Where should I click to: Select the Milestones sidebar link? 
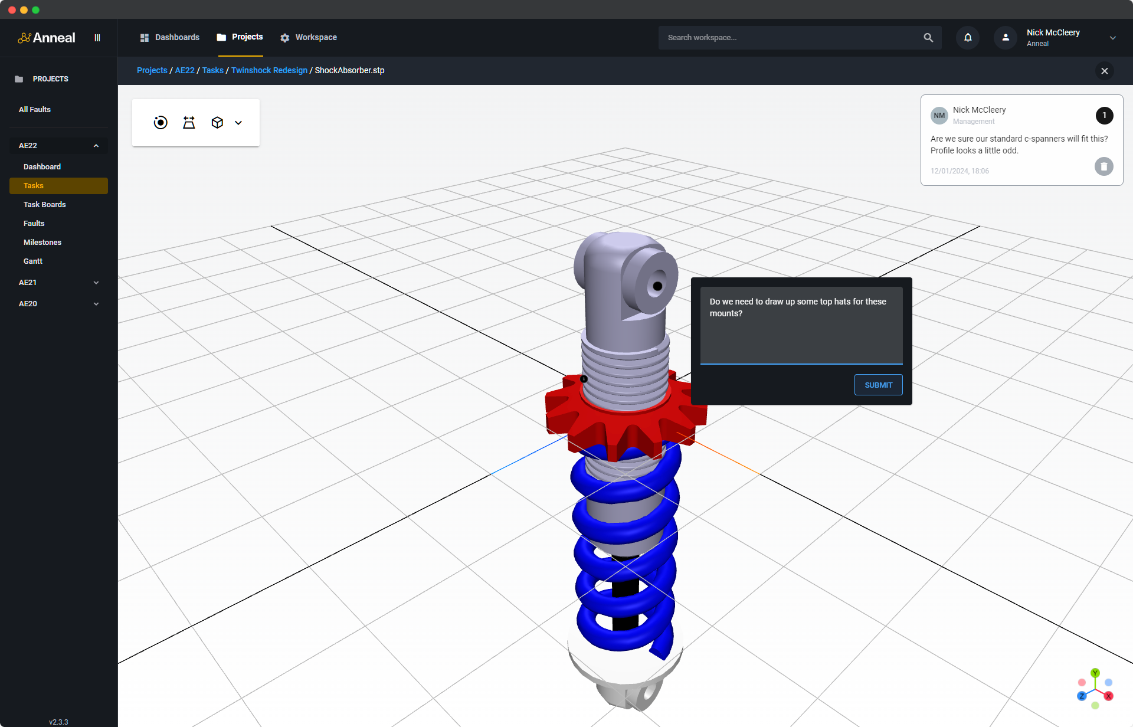pyautogui.click(x=43, y=242)
